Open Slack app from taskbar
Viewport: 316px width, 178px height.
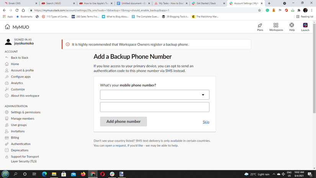(112, 174)
